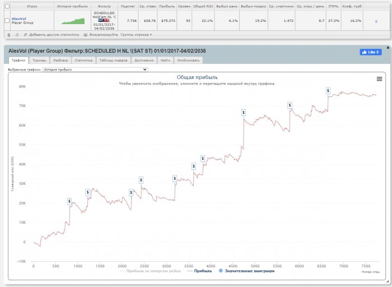This screenshot has width=392, height=287.
Task: Click the AlexVol player link
Action: [x=18, y=18]
